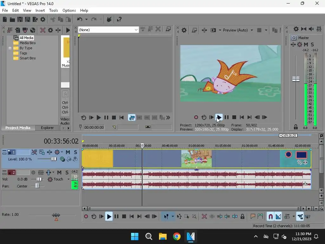This screenshot has width=325, height=244.
Task: Open Touch automation mode dropdown
Action: (69, 179)
